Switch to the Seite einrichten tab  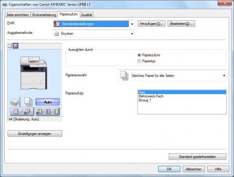(18, 15)
